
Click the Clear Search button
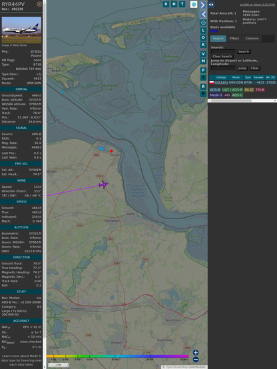click(222, 57)
